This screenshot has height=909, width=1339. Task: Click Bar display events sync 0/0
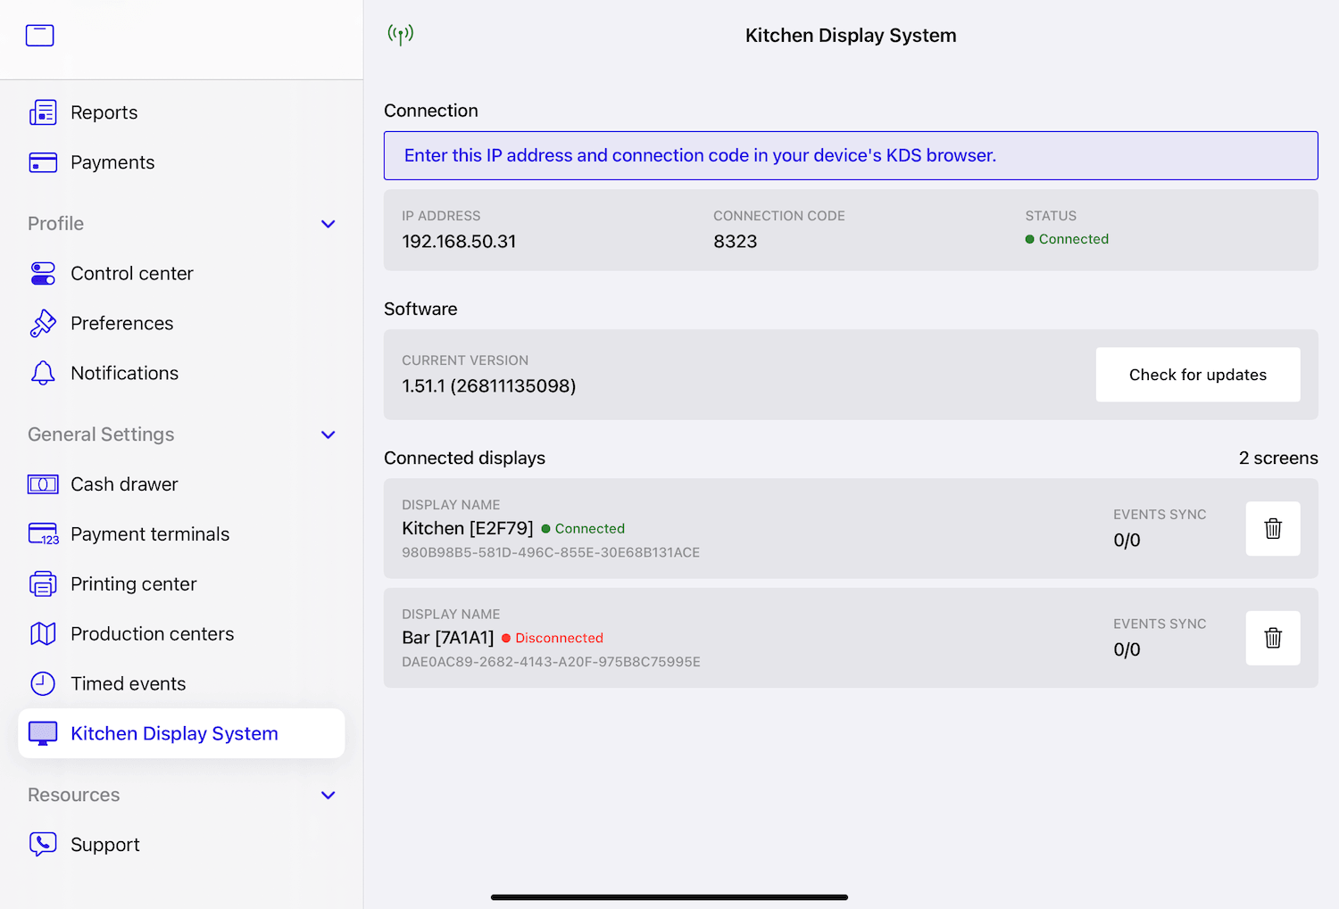(1127, 650)
